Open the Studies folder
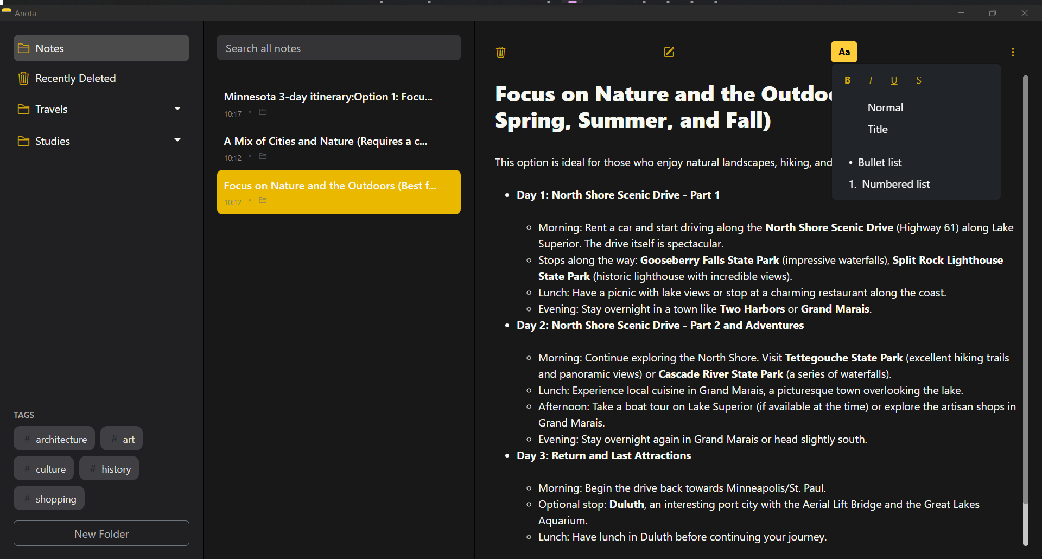Image resolution: width=1042 pixels, height=559 pixels. coord(101,141)
